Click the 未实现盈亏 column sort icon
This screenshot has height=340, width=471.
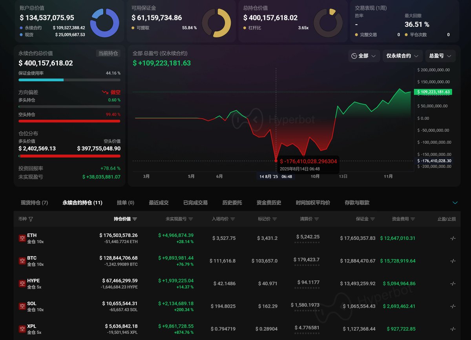point(191,219)
